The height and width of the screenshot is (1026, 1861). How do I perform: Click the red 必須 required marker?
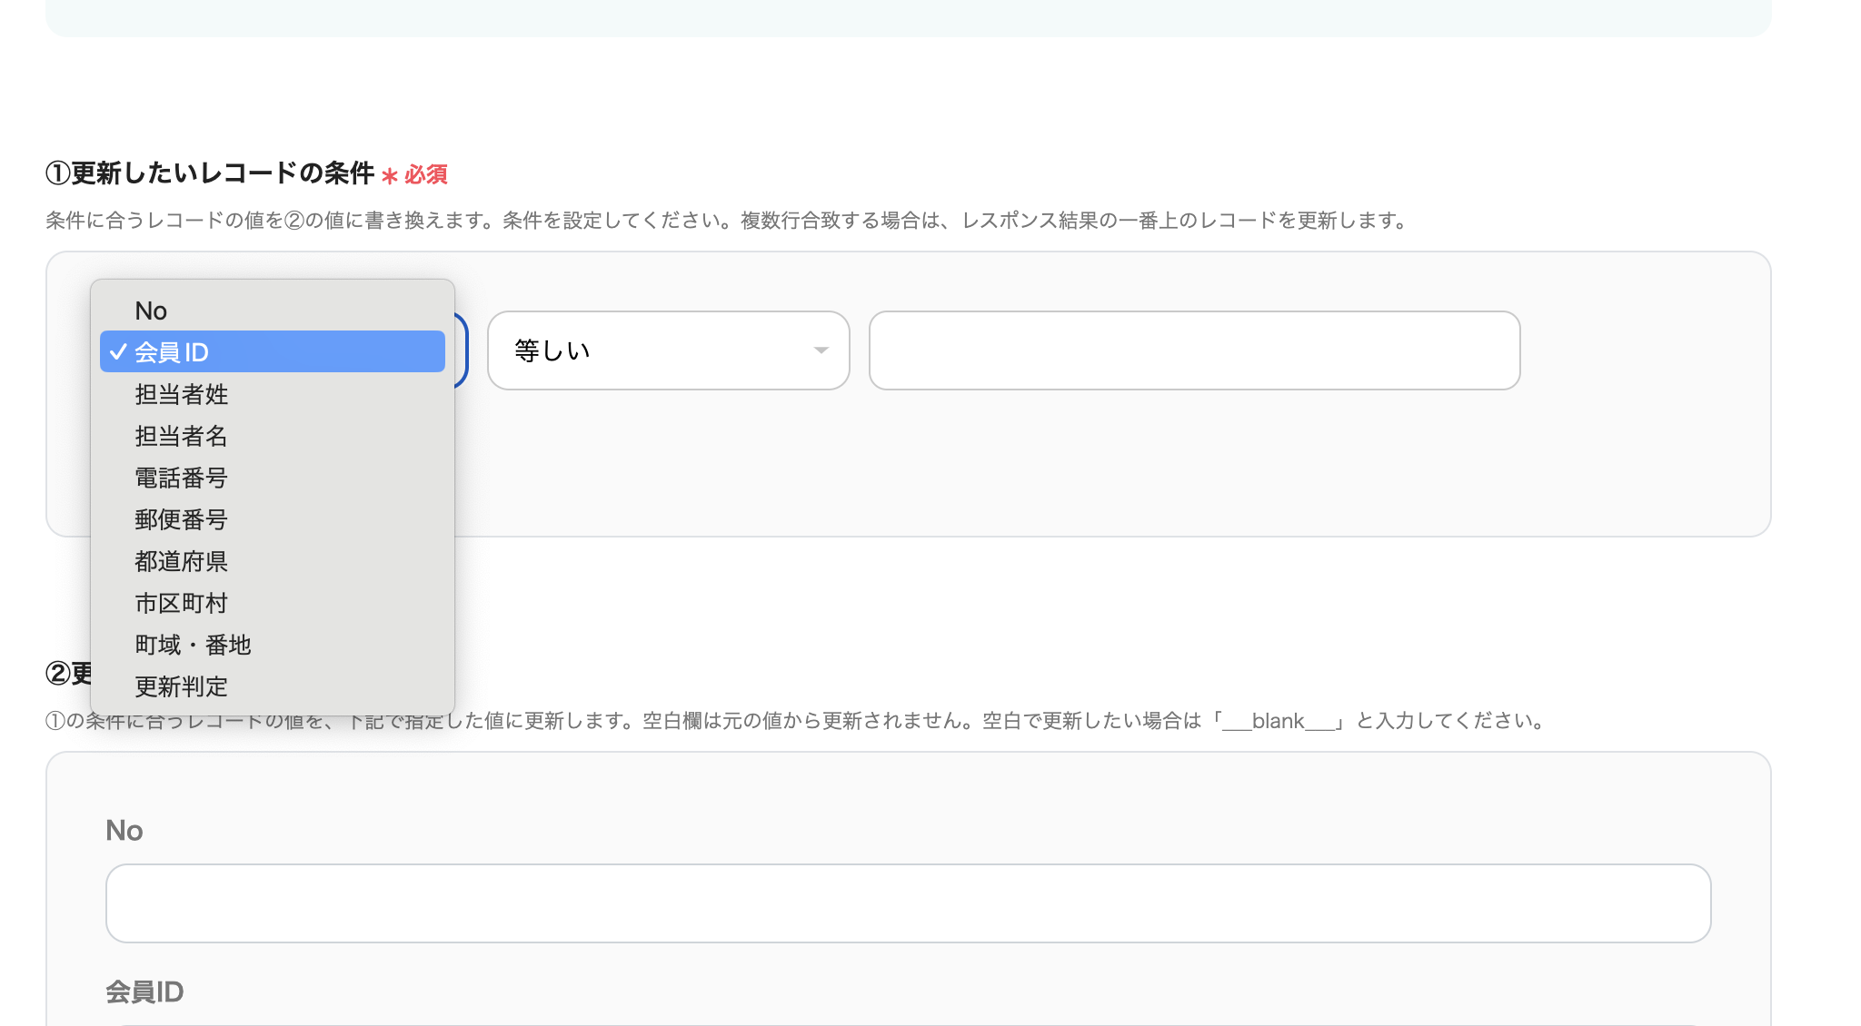tap(425, 174)
